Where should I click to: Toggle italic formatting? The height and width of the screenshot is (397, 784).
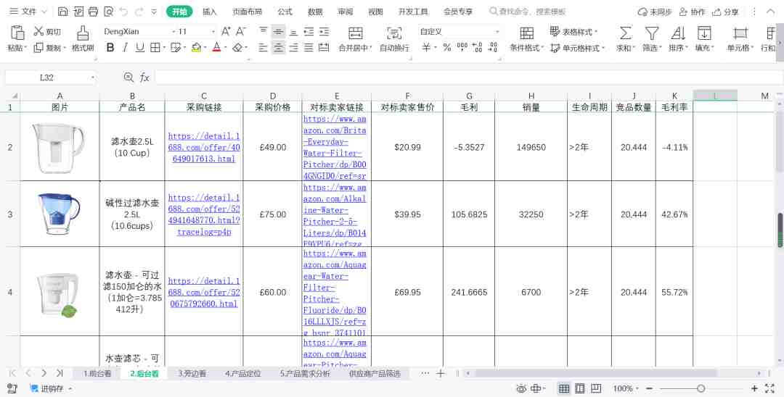(x=125, y=47)
